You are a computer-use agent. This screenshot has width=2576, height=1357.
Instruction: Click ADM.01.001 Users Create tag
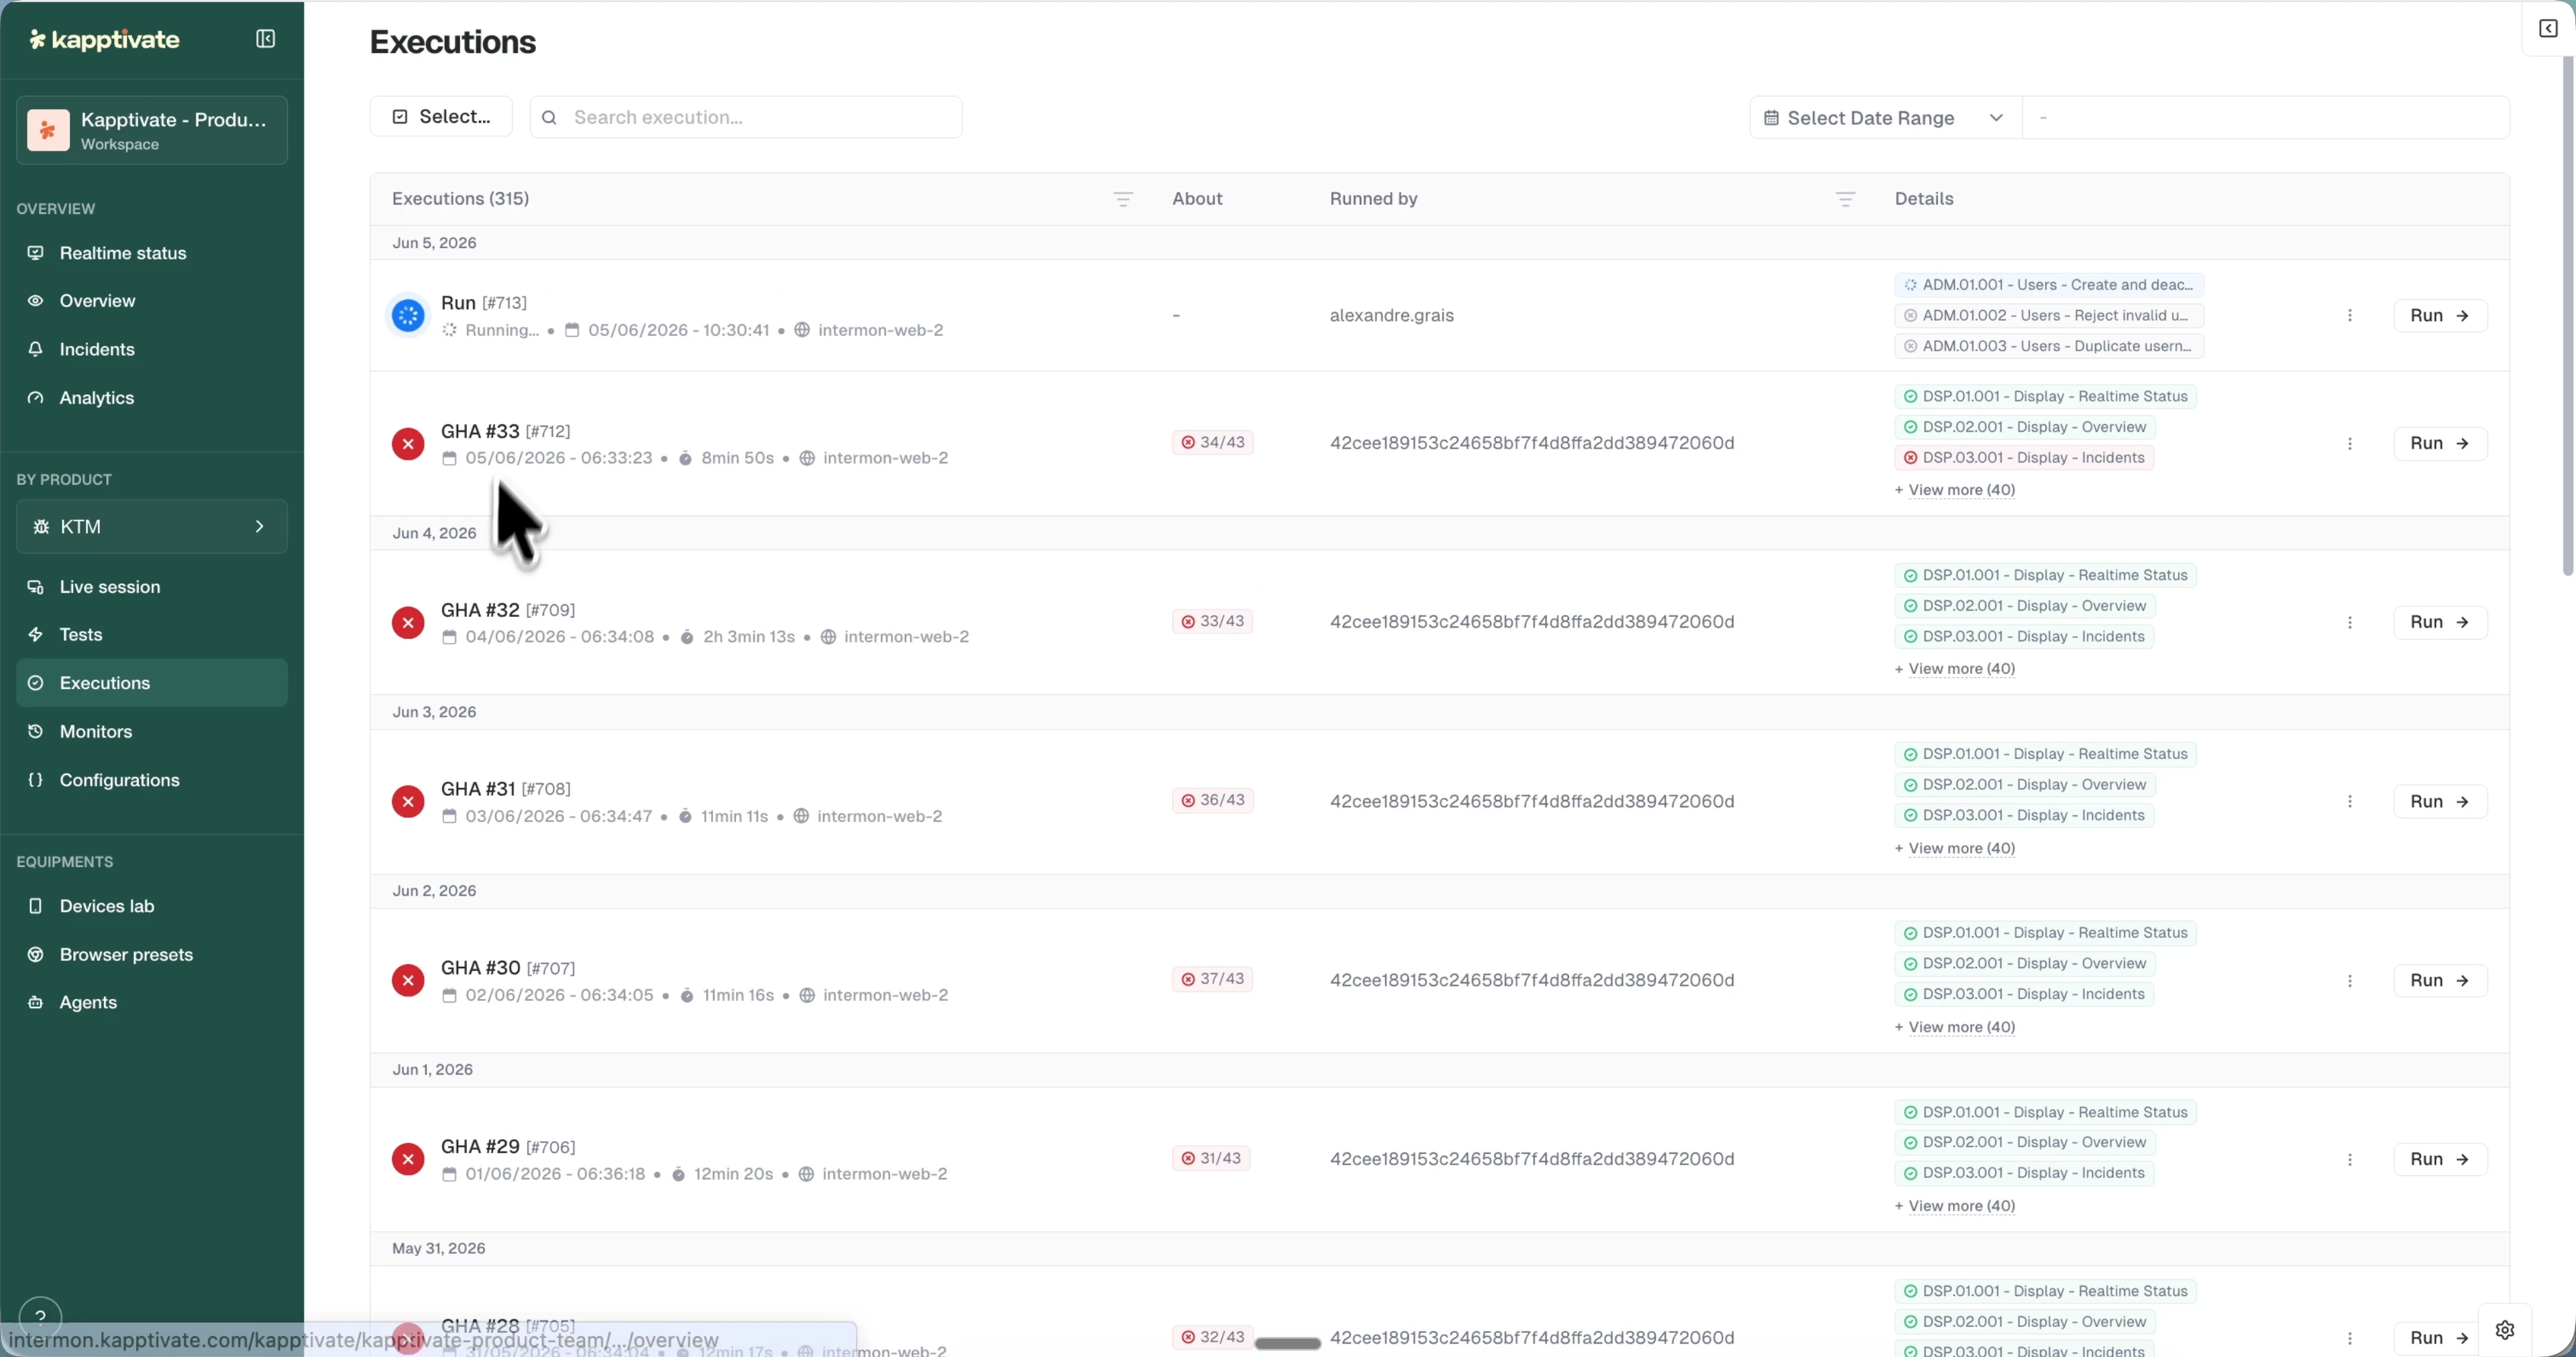point(2049,285)
